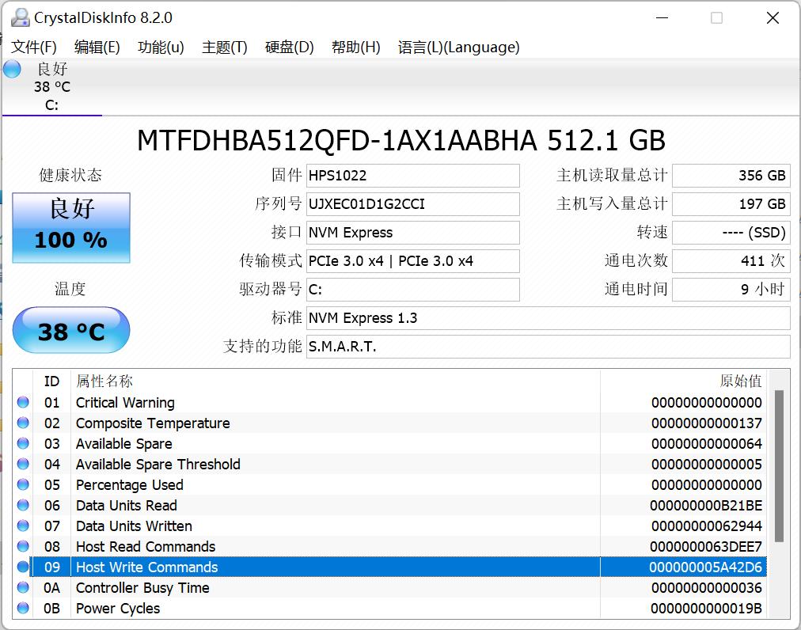
Task: Select the C: drive tab
Action: coord(51,87)
